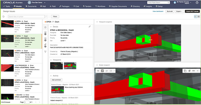Screen dimensions: 201x105
Task: Collapse the Viewpoints section
Action: pos(51,60)
